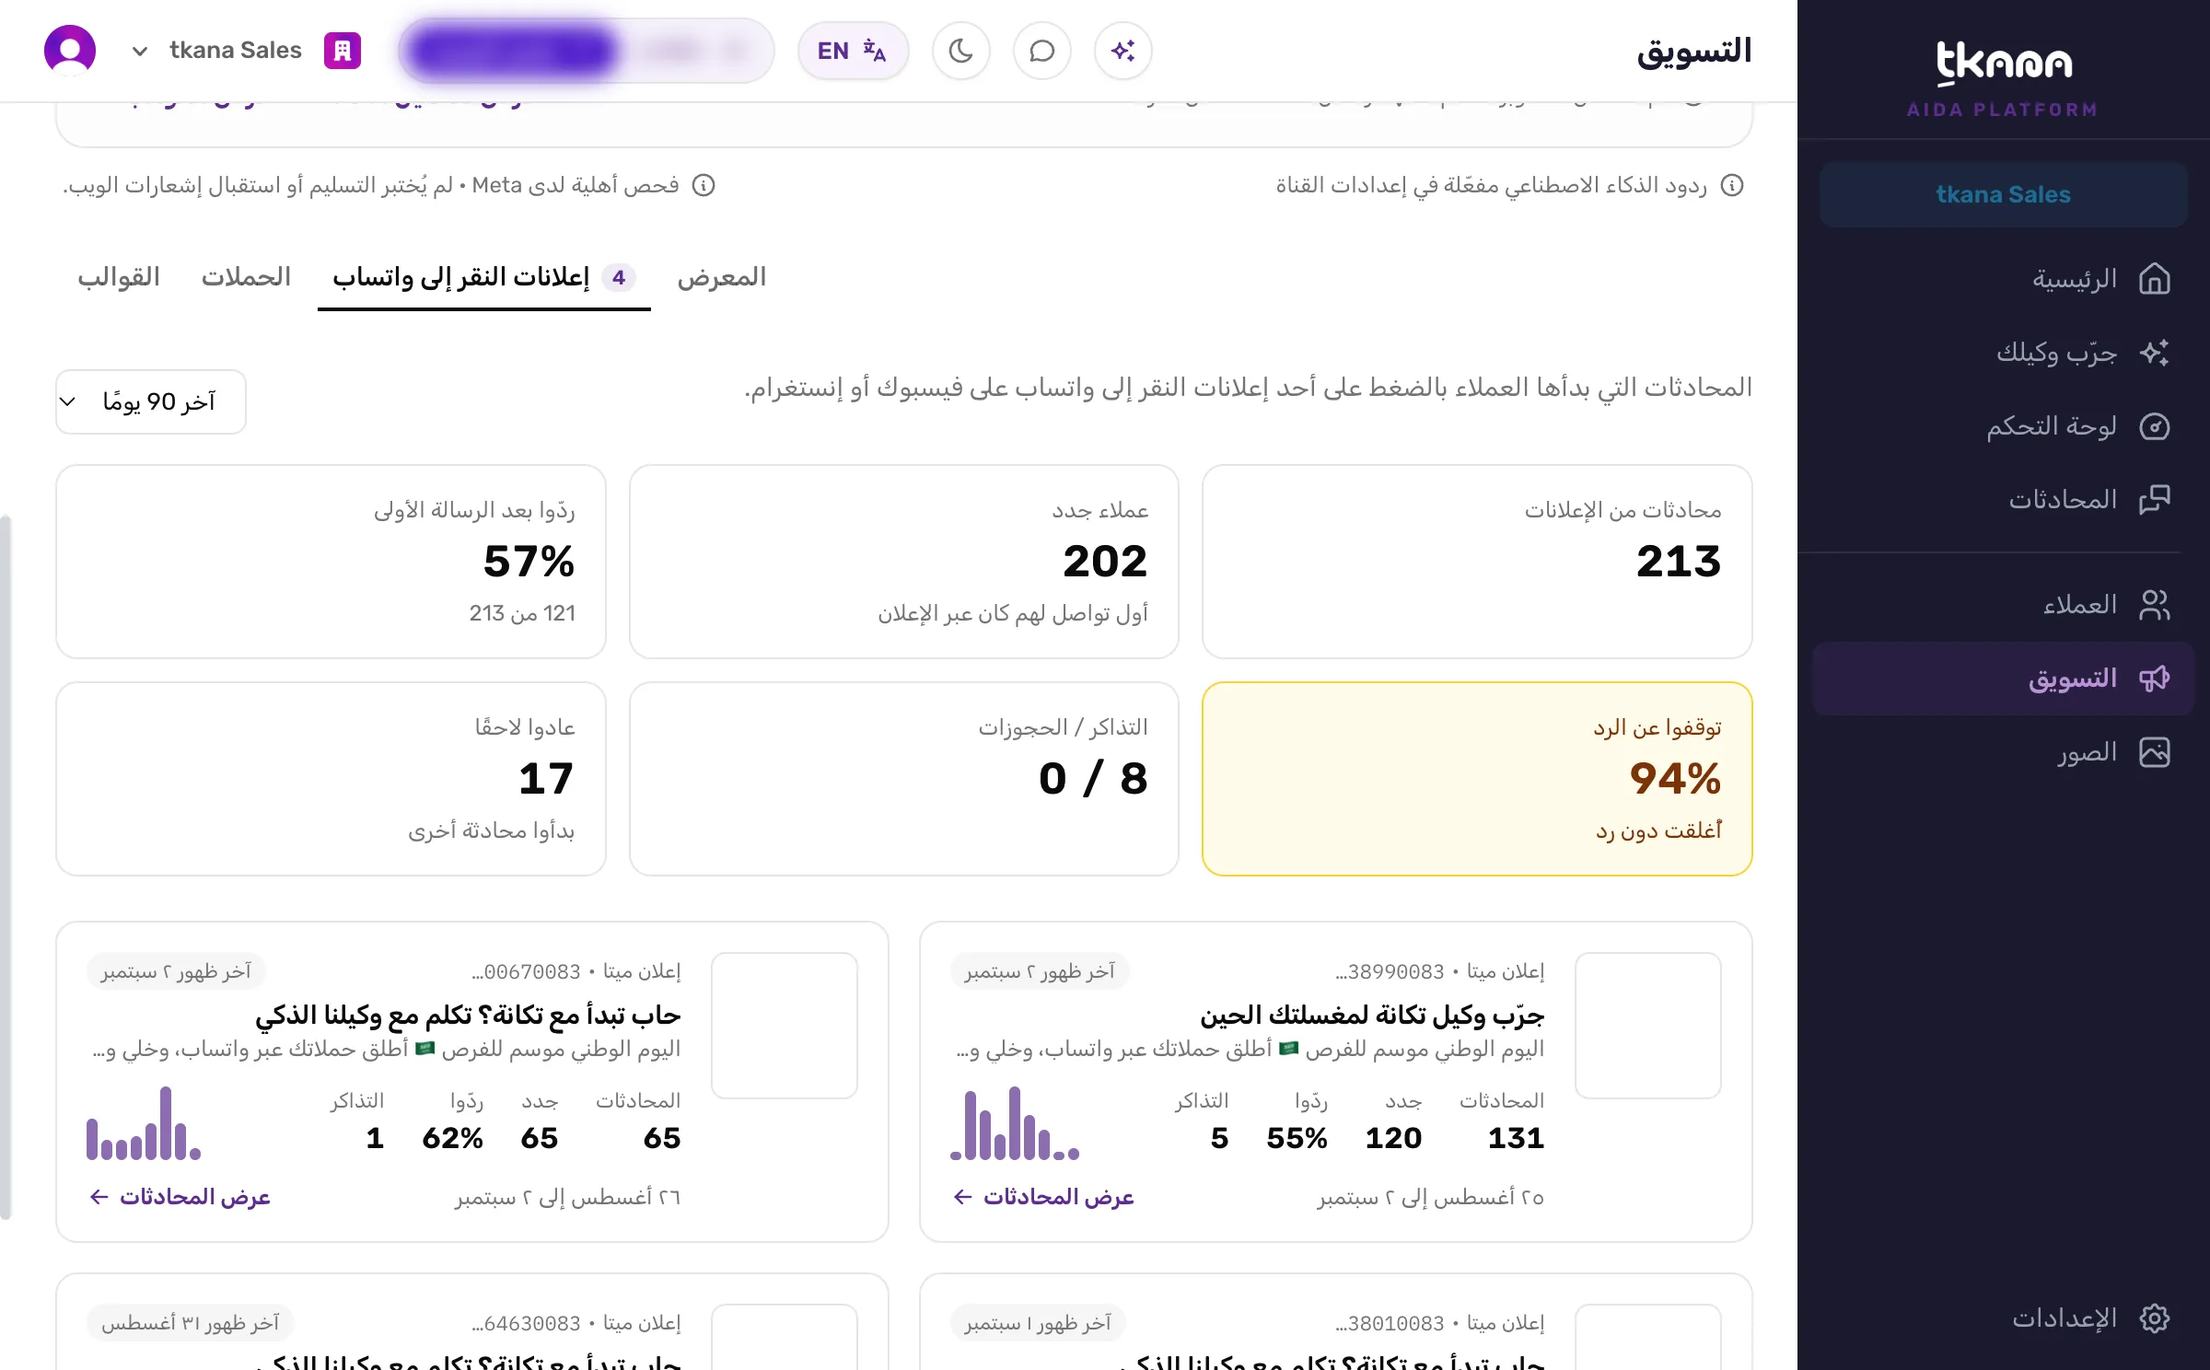
Task: Click the AI sparkle icon in header
Action: click(1122, 51)
